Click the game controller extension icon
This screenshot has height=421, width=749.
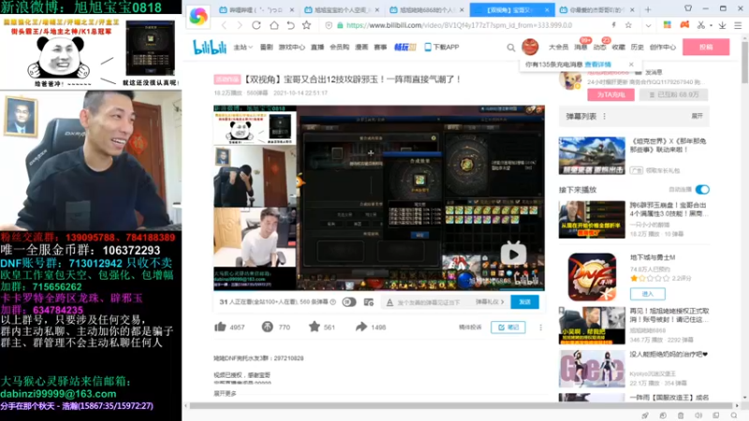(x=684, y=25)
